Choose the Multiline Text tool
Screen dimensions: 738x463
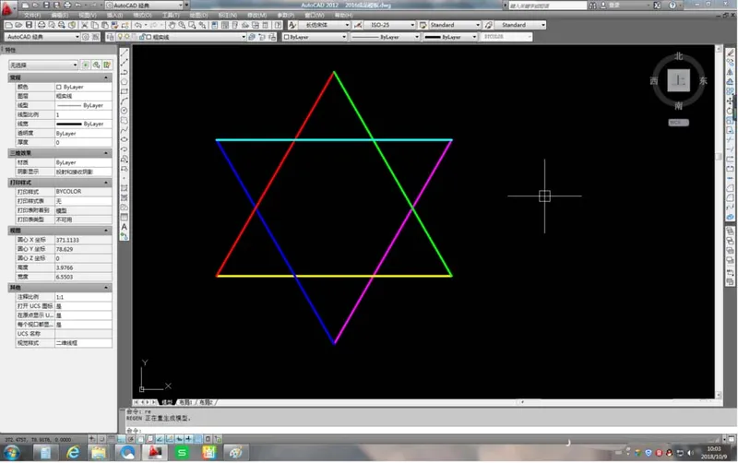125,227
